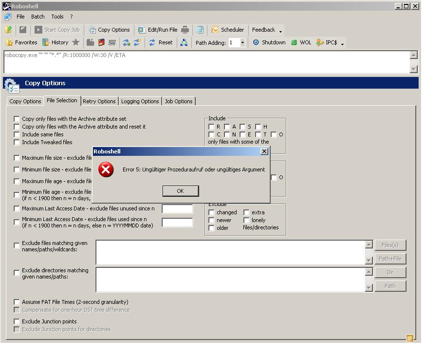This screenshot has height=356, width=423.
Task: Click the Start Copy Job play icon
Action: coord(38,30)
